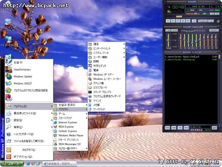Expand スタートアップ submenu in Programs
The image size is (222, 167).
click(71, 118)
